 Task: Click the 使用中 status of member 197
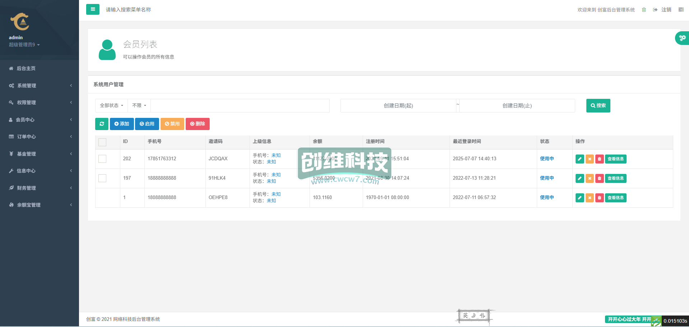click(547, 178)
